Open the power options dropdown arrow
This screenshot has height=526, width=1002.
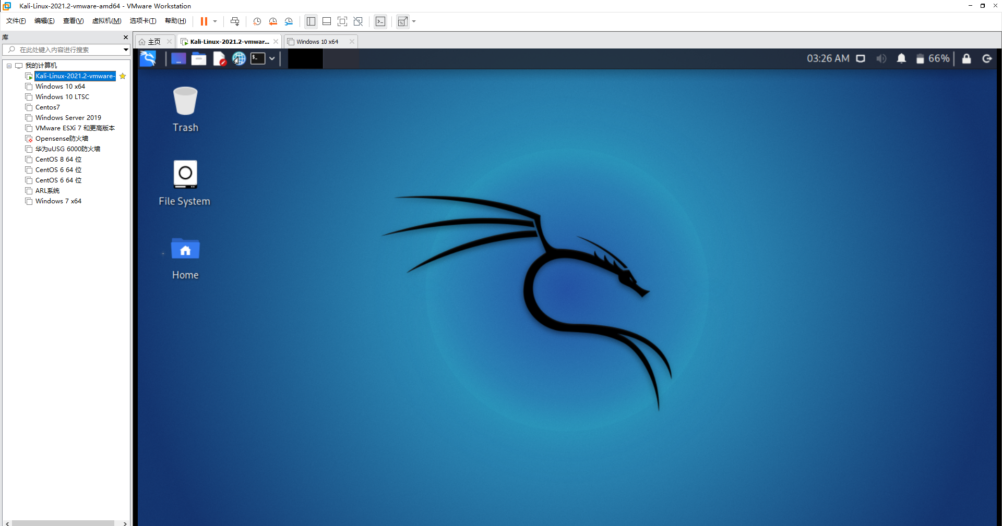[215, 21]
